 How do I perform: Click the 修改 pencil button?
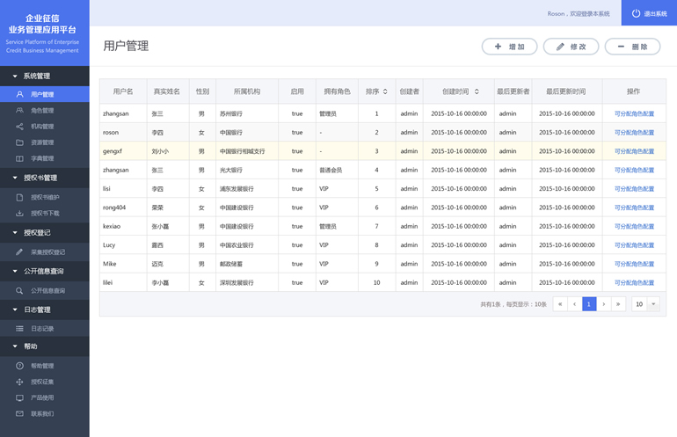point(571,47)
